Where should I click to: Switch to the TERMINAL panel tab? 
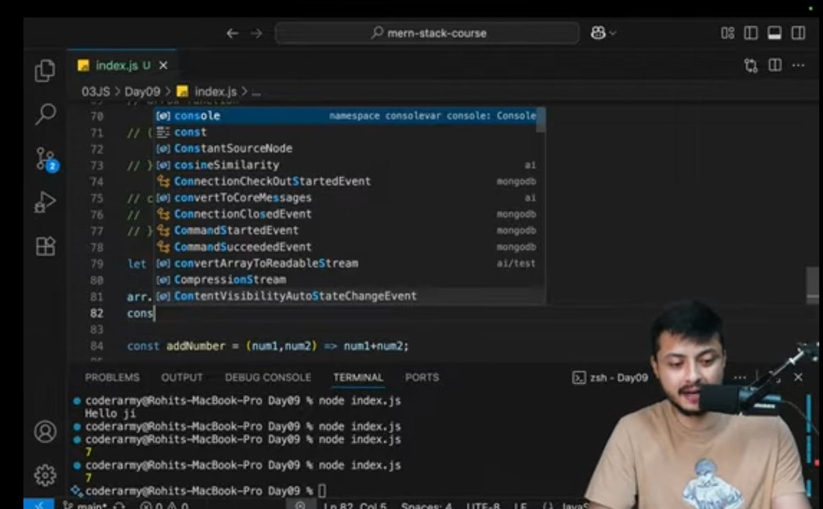point(358,377)
